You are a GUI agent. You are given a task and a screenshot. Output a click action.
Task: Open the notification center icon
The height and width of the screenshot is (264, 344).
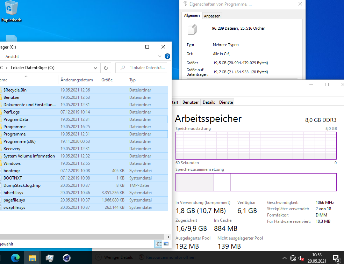pyautogui.click(x=336, y=258)
